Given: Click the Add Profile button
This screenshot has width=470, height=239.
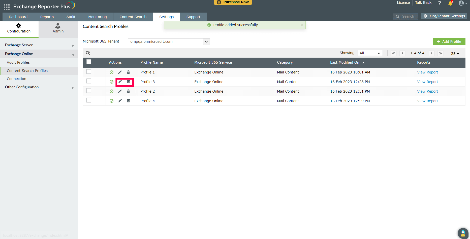Looking at the screenshot, I should pos(449,42).
